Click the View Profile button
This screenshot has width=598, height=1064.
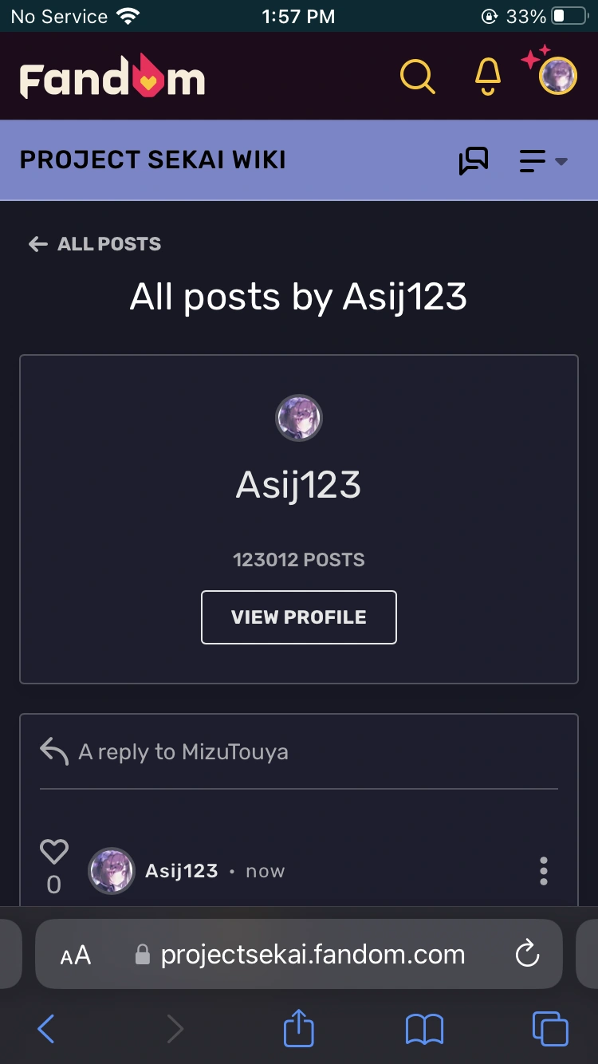click(298, 617)
